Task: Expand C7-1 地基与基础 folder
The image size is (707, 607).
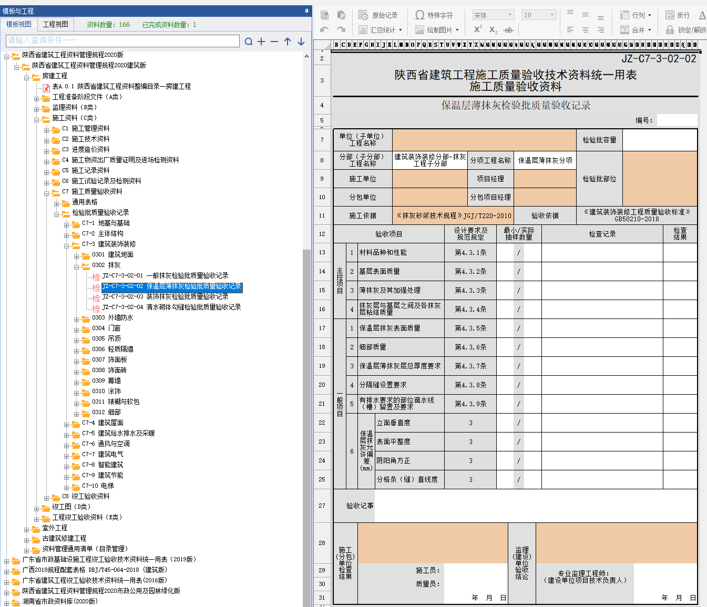Action: 67,224
